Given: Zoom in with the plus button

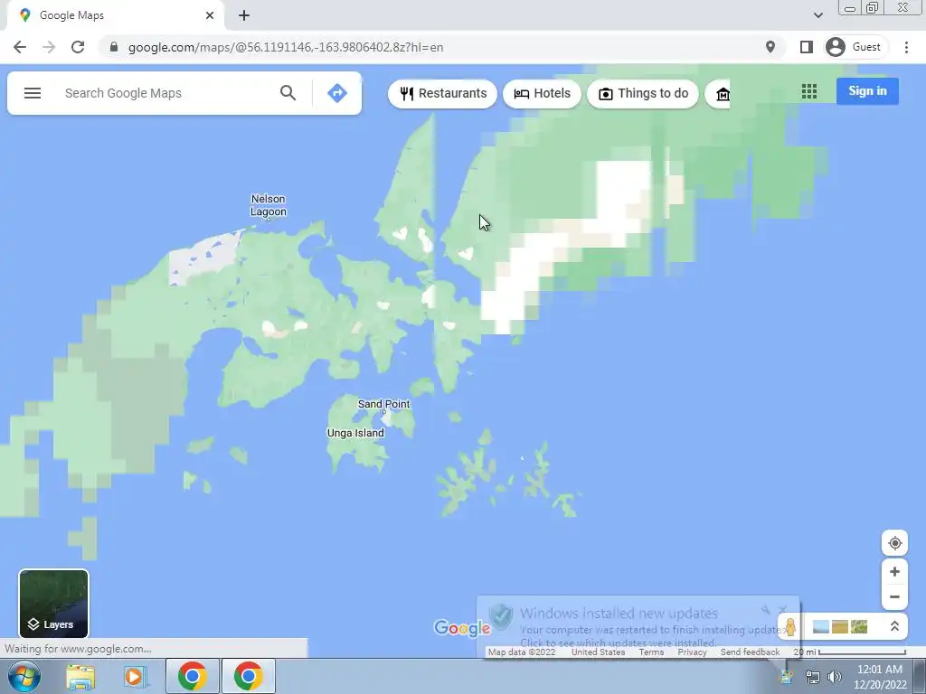Looking at the screenshot, I should click(x=894, y=571).
